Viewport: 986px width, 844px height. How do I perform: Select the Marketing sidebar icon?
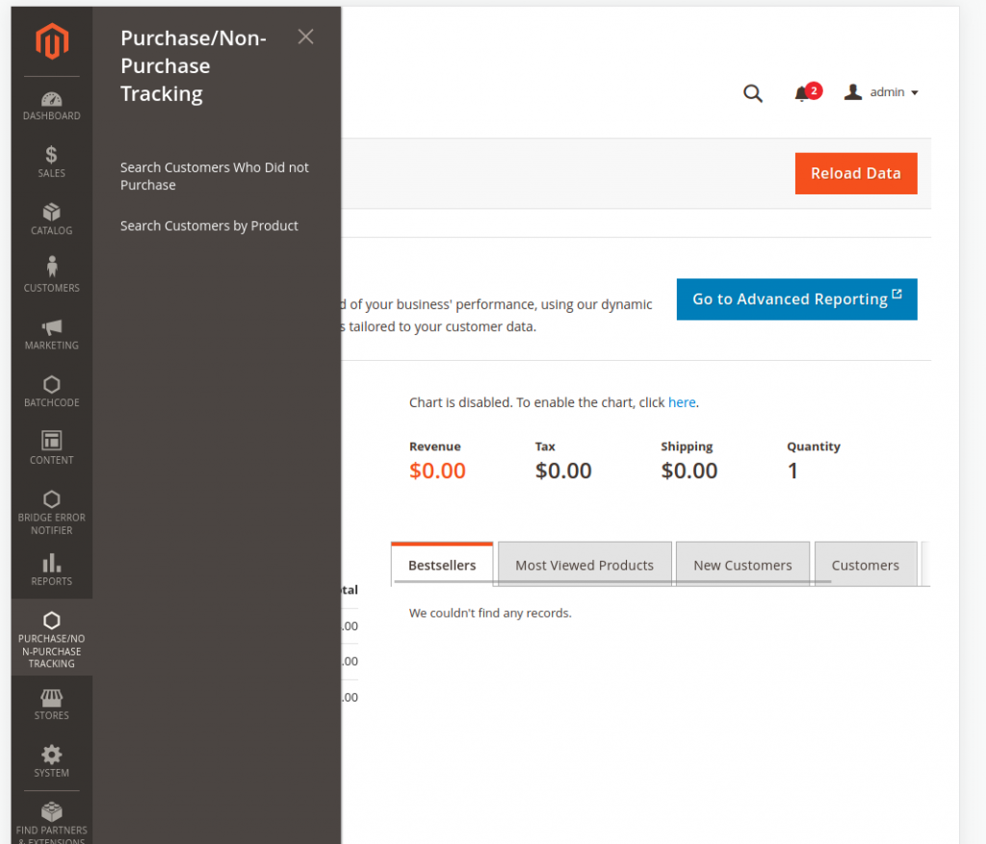click(x=51, y=334)
